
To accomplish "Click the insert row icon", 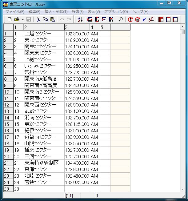I will point(90,19).
